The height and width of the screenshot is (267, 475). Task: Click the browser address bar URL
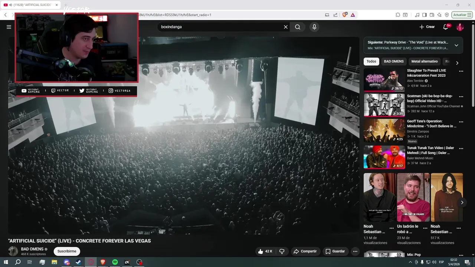[174, 15]
